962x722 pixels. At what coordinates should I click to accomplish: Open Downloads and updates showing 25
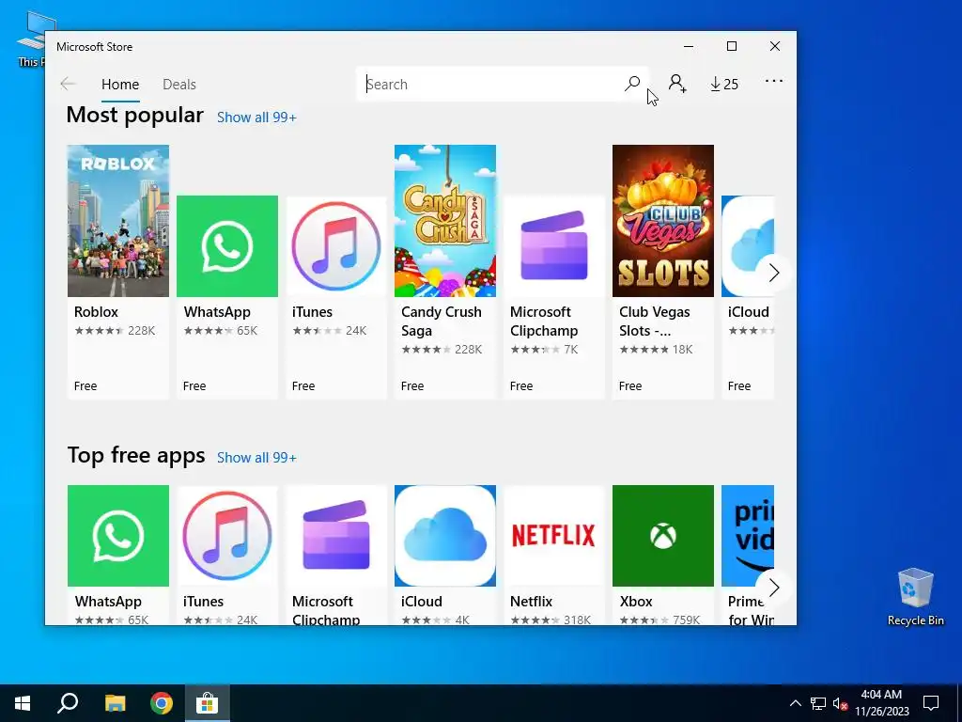[724, 84]
